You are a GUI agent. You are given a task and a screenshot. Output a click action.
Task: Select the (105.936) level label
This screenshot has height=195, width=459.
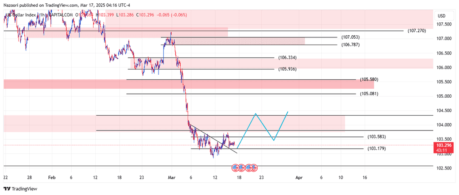click(x=287, y=69)
